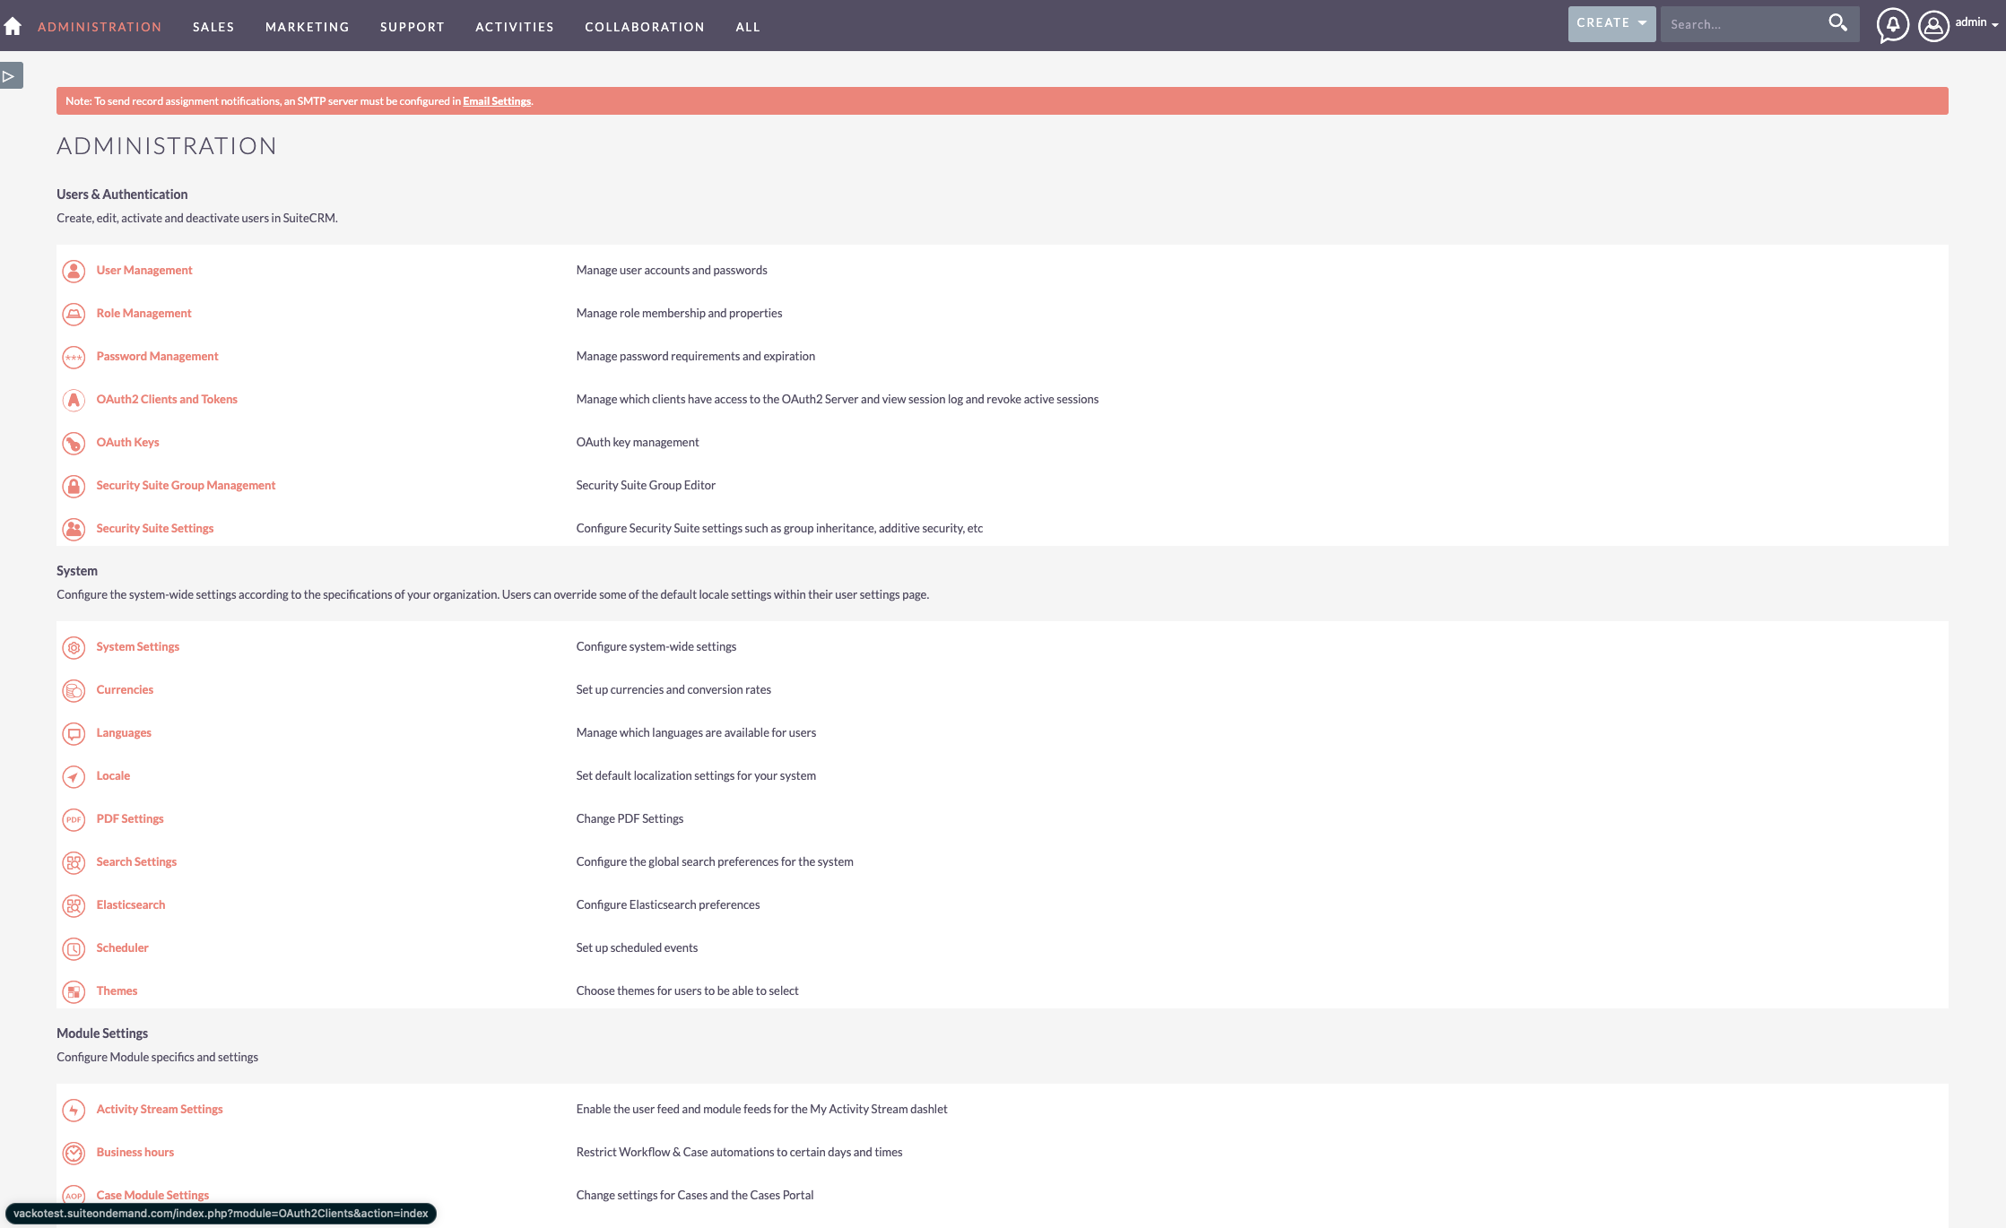Click the PDF Settings icon
The width and height of the screenshot is (2006, 1228).
pyautogui.click(x=74, y=819)
